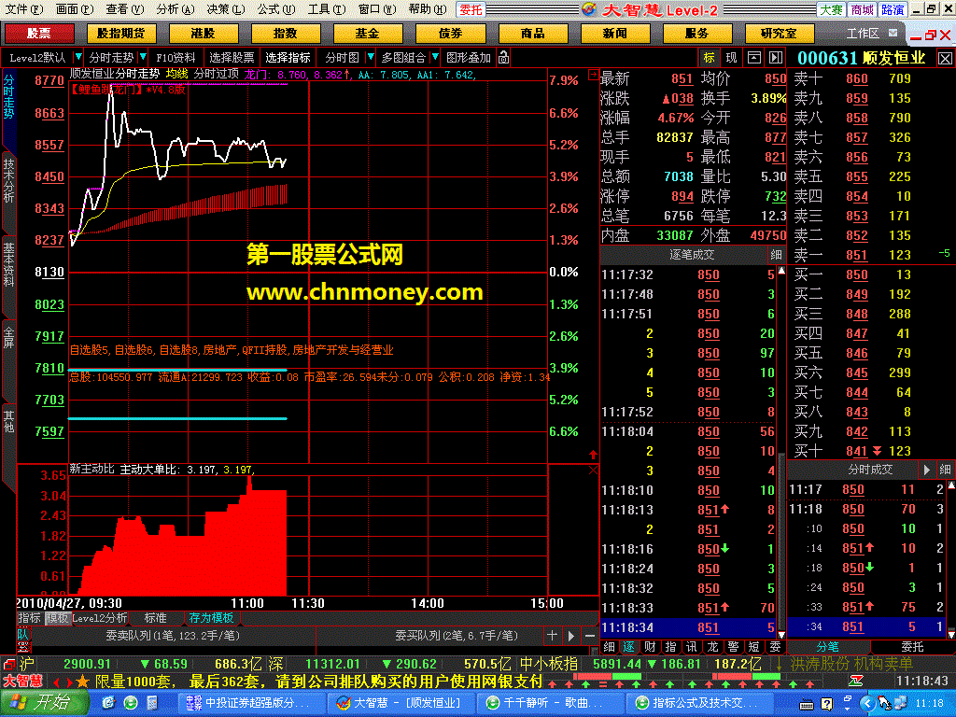The height and width of the screenshot is (717, 956).
Task: Click the play arrow beside 分时成交
Action: [x=926, y=470]
